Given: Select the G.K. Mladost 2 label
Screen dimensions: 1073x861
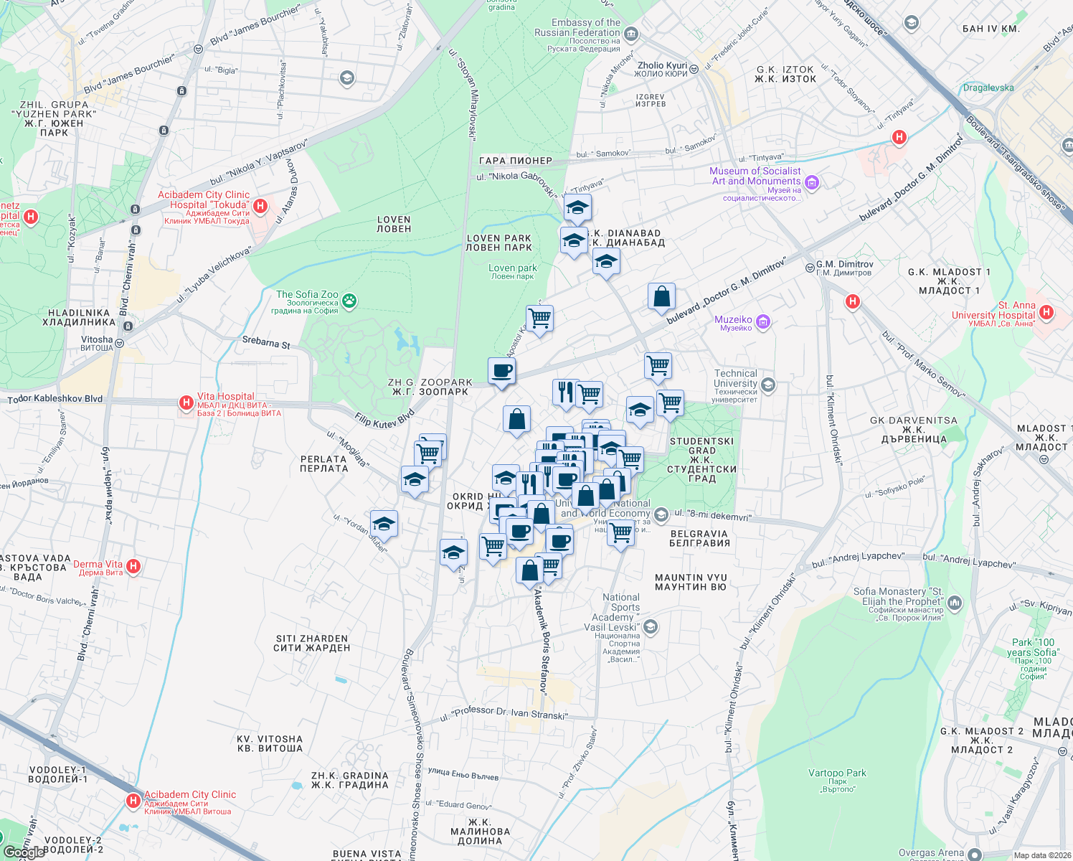Looking at the screenshot, I should click(x=982, y=740).
